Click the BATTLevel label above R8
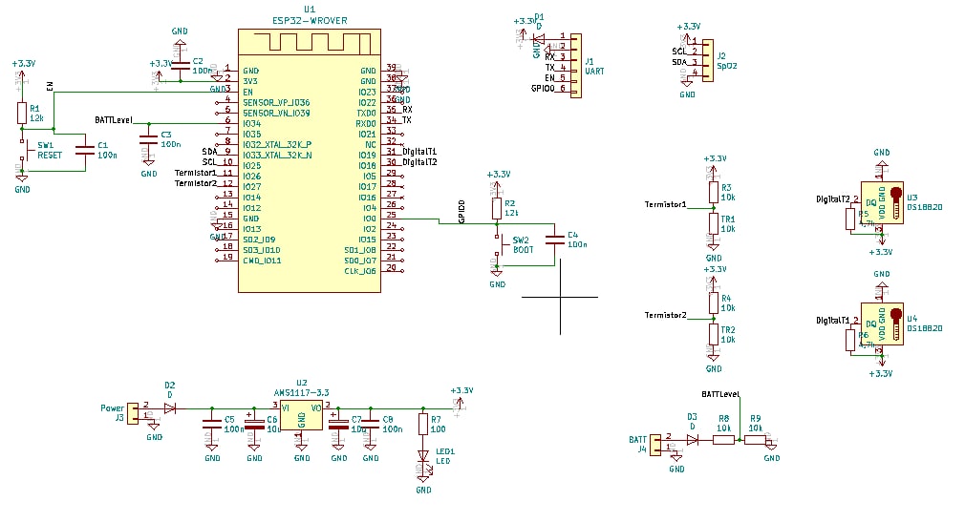 pyautogui.click(x=720, y=394)
